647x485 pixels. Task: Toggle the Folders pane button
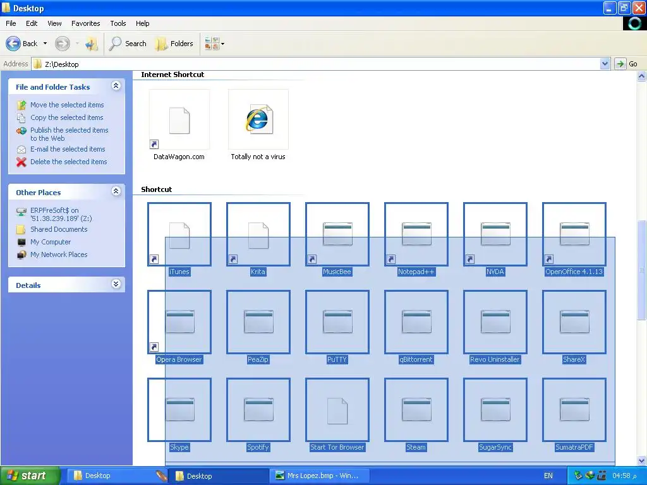click(174, 44)
